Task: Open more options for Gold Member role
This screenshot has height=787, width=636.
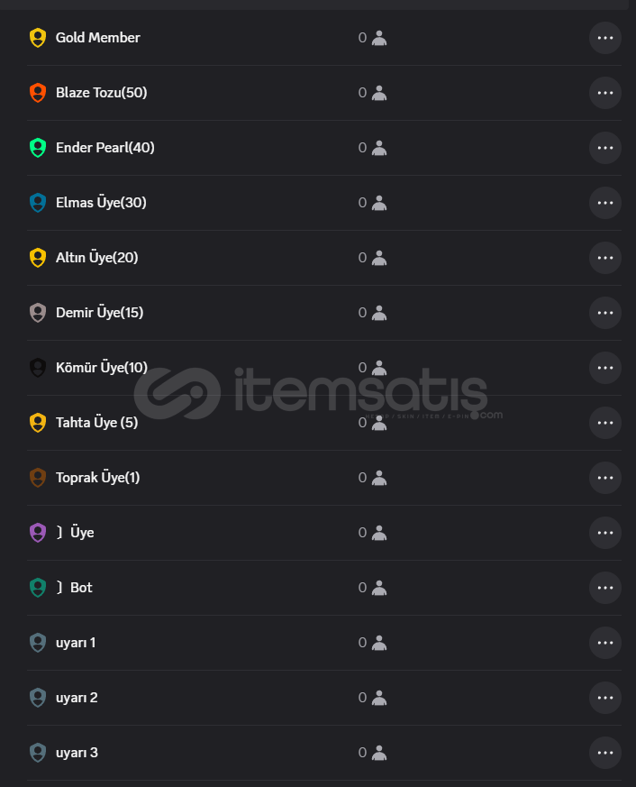Action: click(605, 38)
